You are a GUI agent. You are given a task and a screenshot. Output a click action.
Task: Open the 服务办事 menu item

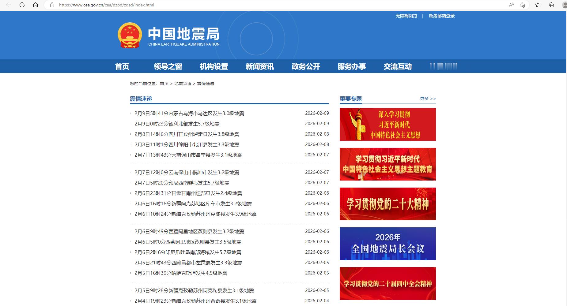pyautogui.click(x=352, y=66)
